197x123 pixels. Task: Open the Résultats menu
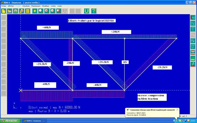coord(26,6)
